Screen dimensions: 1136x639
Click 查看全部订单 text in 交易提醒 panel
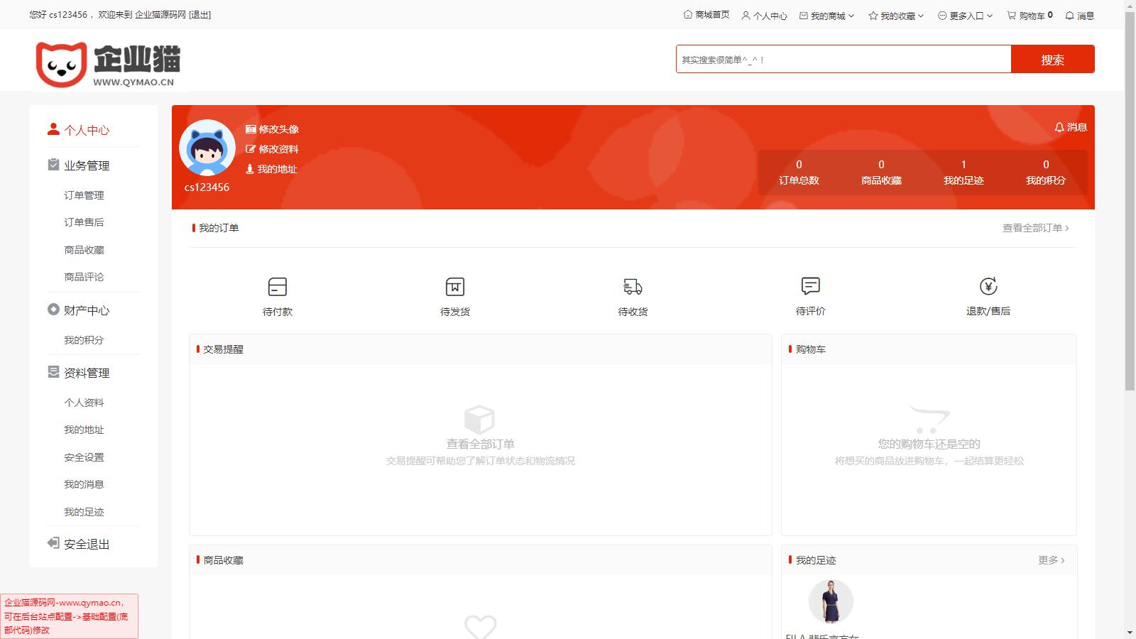tap(480, 444)
